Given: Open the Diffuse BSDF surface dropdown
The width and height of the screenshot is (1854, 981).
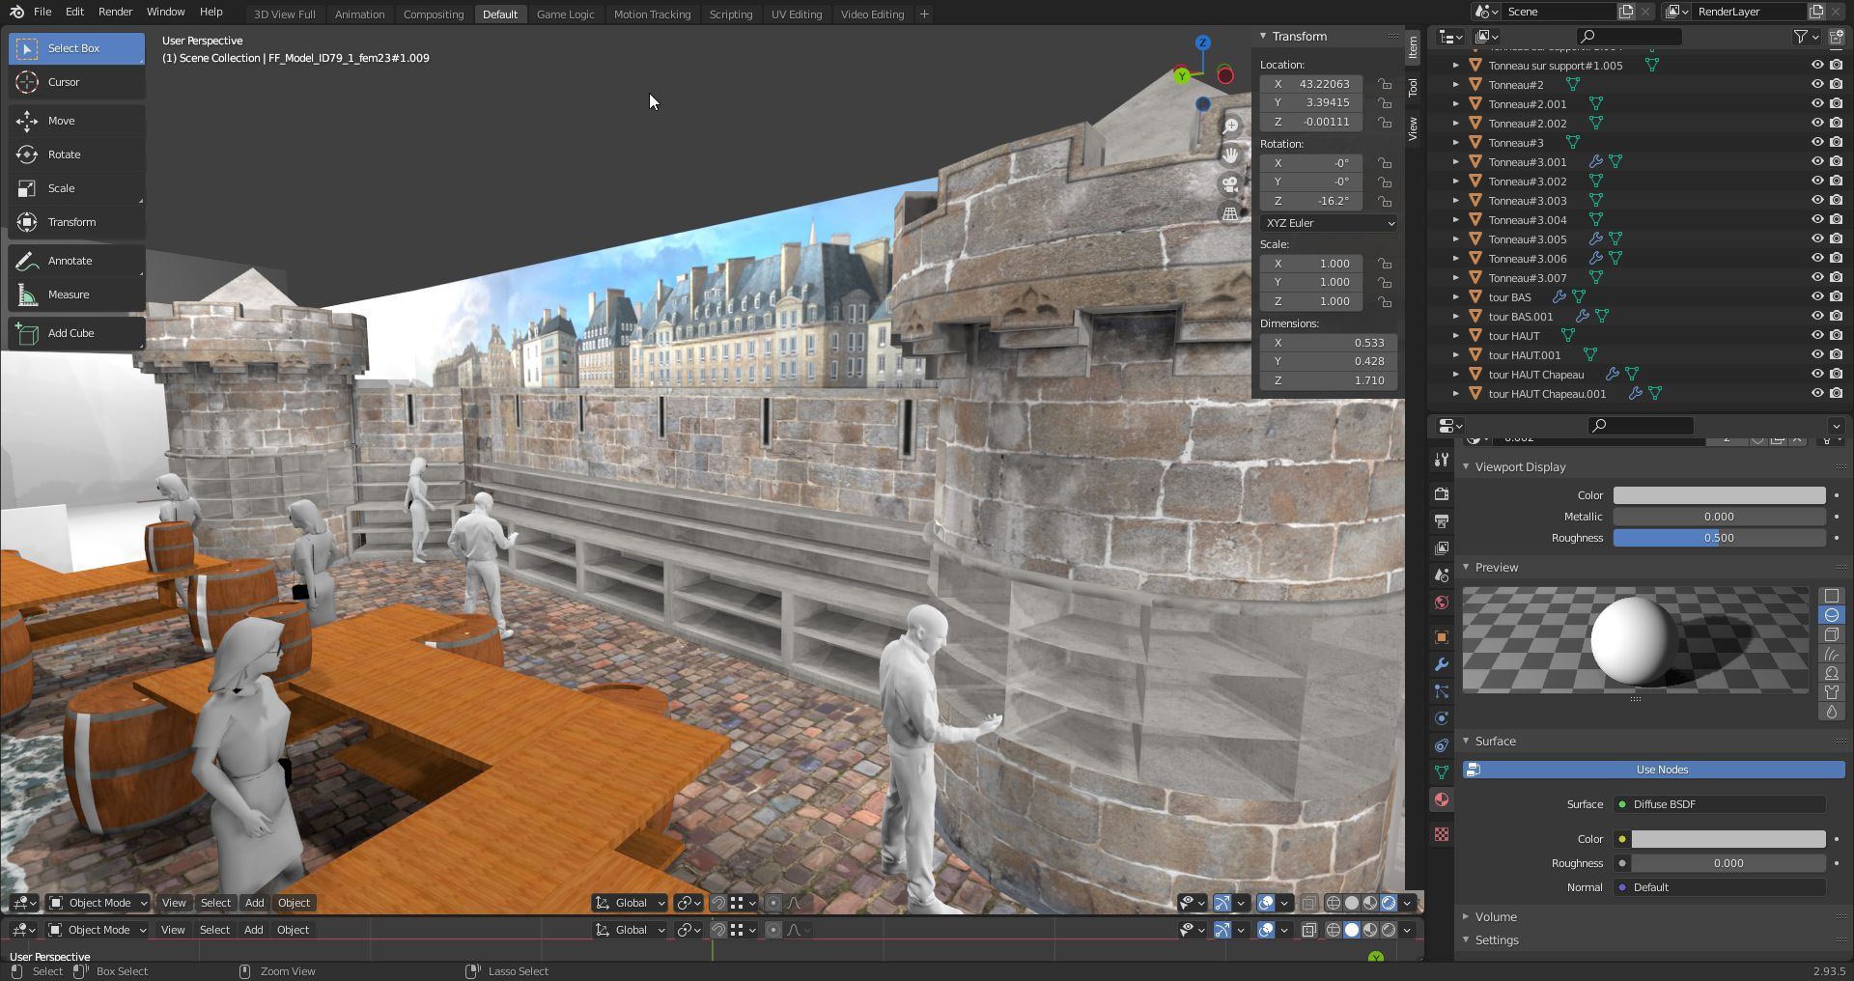Looking at the screenshot, I should pos(1719,804).
